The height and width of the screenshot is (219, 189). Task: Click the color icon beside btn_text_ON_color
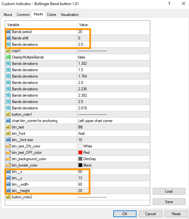[x=8, y=146]
